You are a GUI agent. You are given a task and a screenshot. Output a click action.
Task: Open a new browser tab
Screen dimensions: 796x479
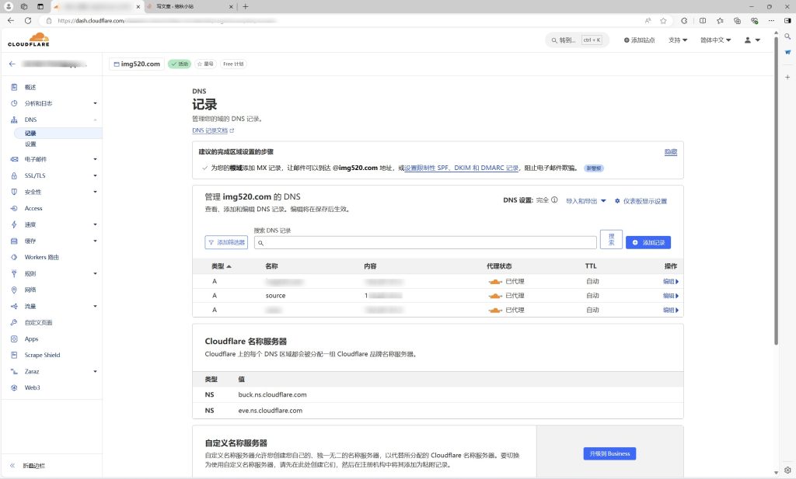pyautogui.click(x=245, y=6)
